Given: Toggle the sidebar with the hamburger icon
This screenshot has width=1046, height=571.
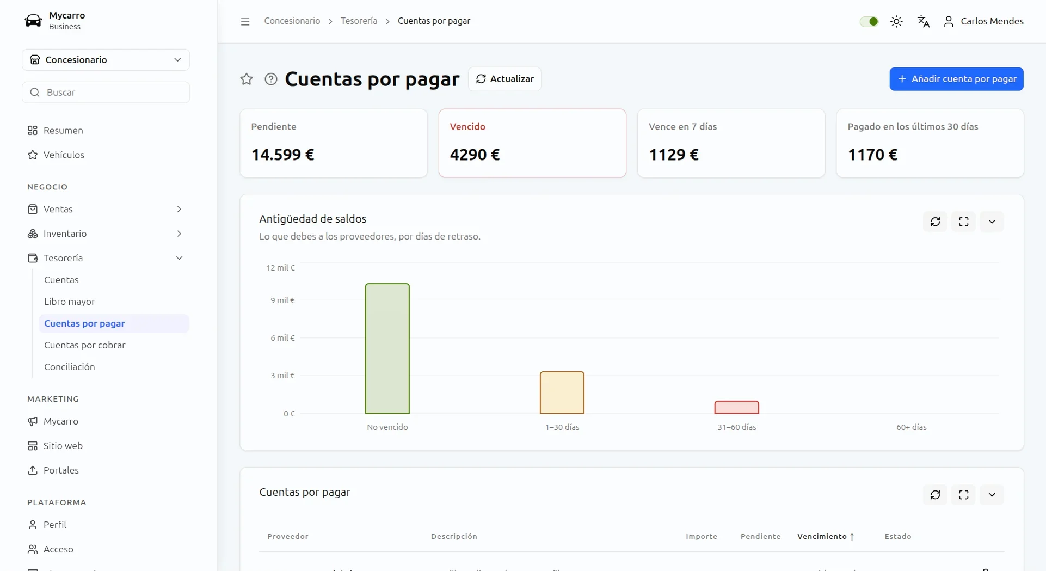Looking at the screenshot, I should click(x=245, y=21).
